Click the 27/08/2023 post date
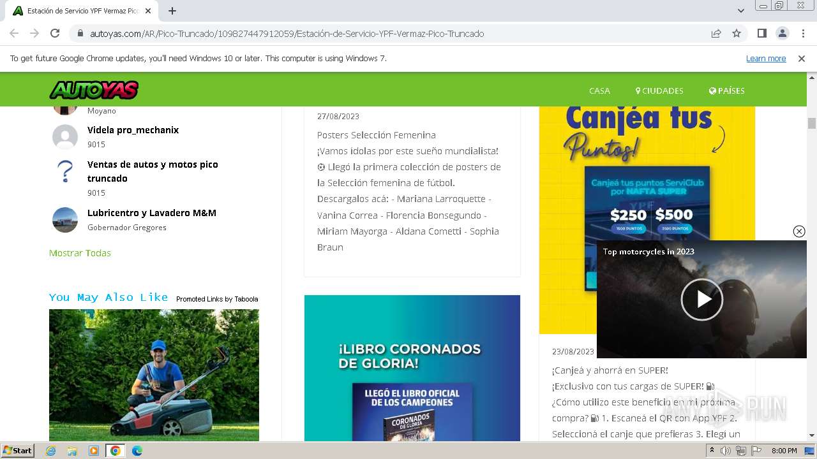The height and width of the screenshot is (459, 817). (338, 116)
